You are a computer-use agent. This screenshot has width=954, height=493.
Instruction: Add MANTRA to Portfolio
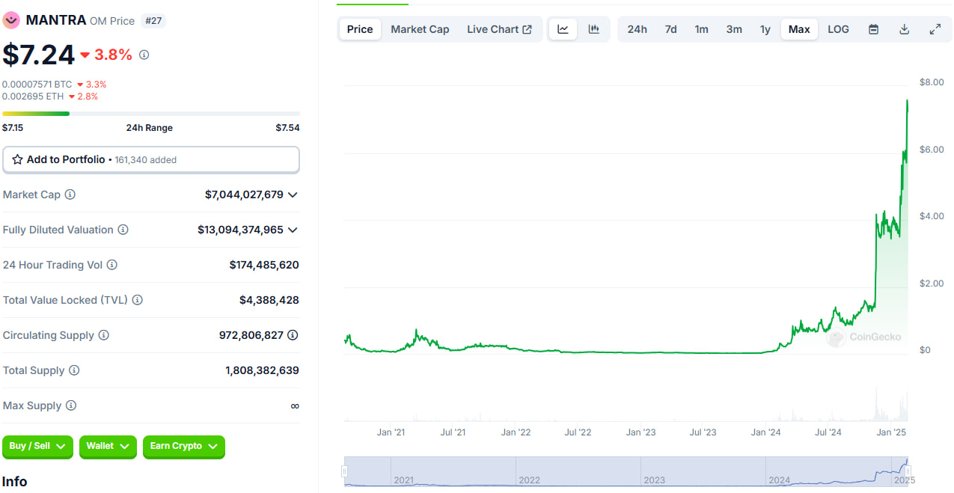[x=151, y=159]
